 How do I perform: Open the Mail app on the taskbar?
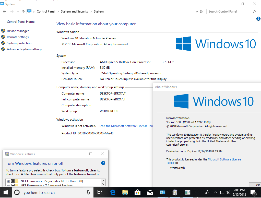click(150, 192)
